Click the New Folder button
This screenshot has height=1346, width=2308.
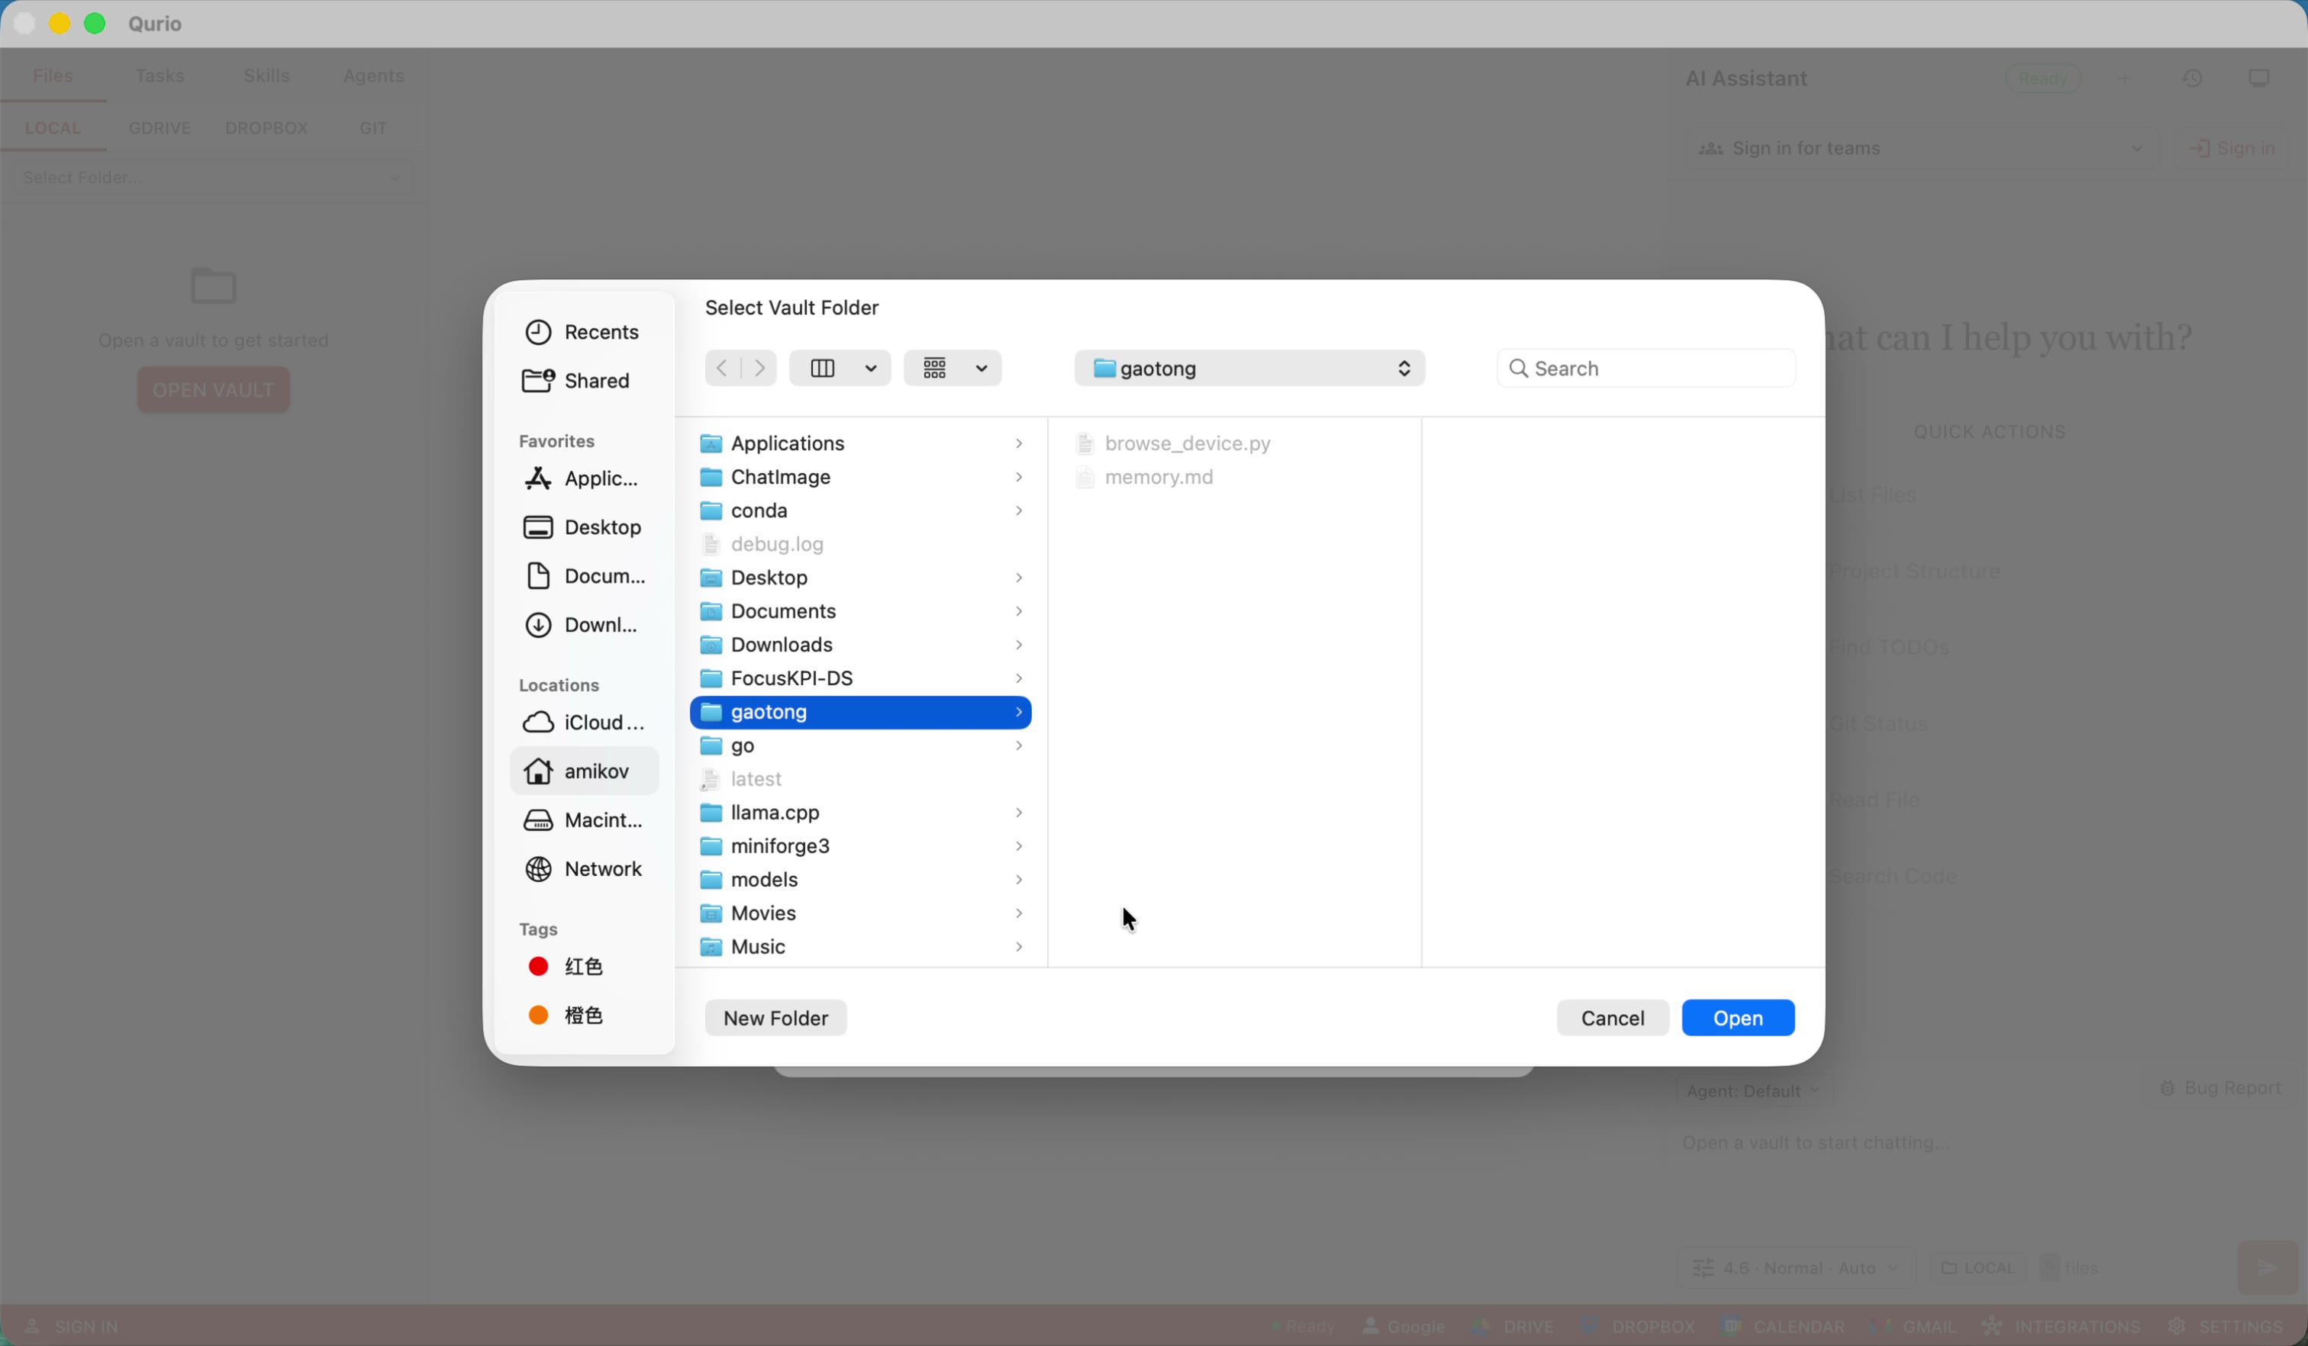tap(775, 1017)
